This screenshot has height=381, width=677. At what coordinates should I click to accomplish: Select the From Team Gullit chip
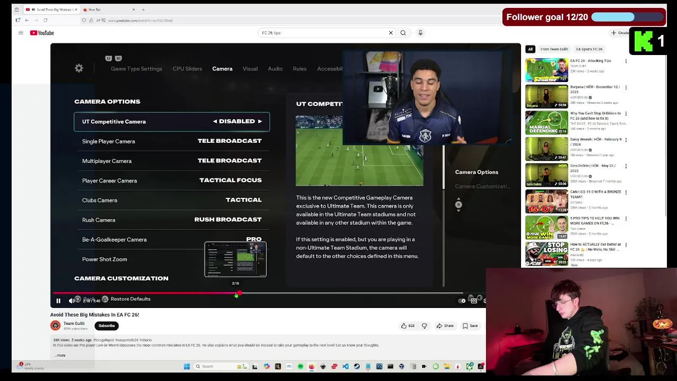554,49
